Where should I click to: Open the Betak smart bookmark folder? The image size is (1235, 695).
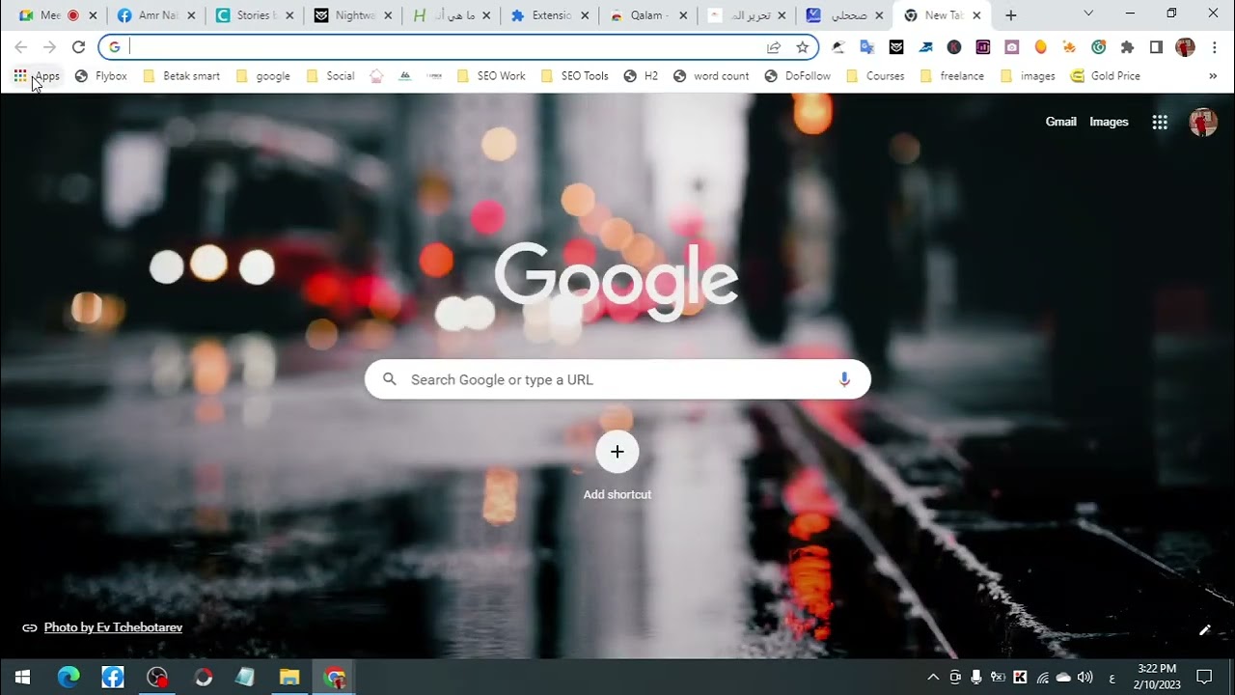pyautogui.click(x=181, y=76)
